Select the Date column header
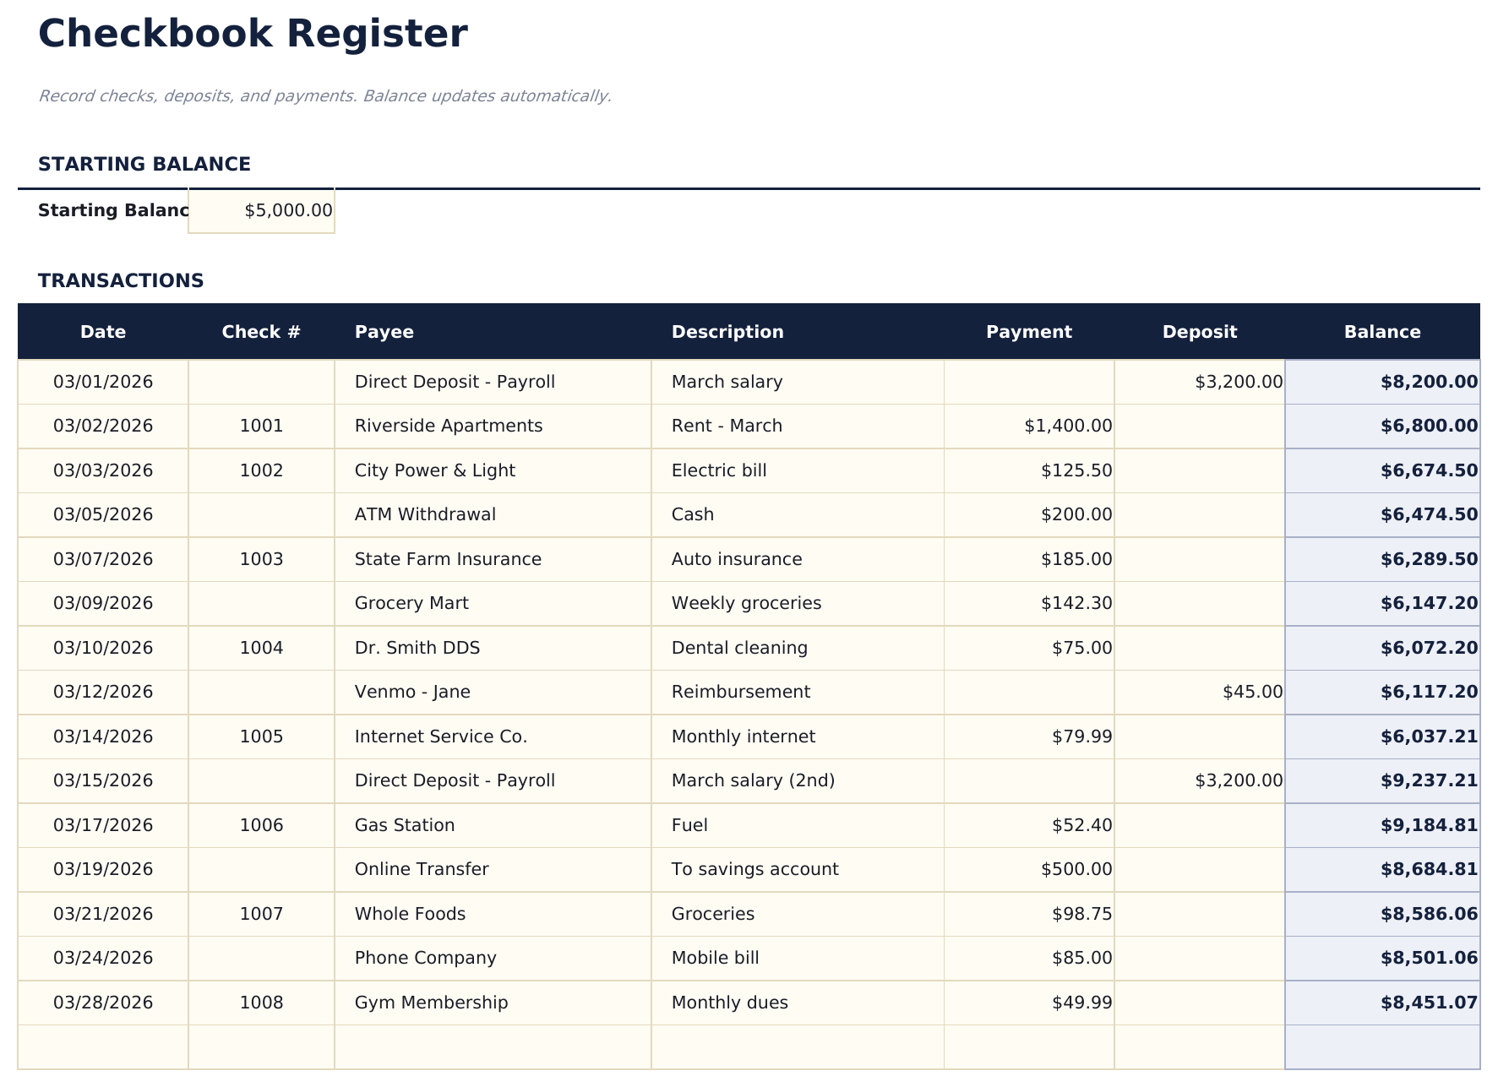The width and height of the screenshot is (1498, 1087). point(102,331)
